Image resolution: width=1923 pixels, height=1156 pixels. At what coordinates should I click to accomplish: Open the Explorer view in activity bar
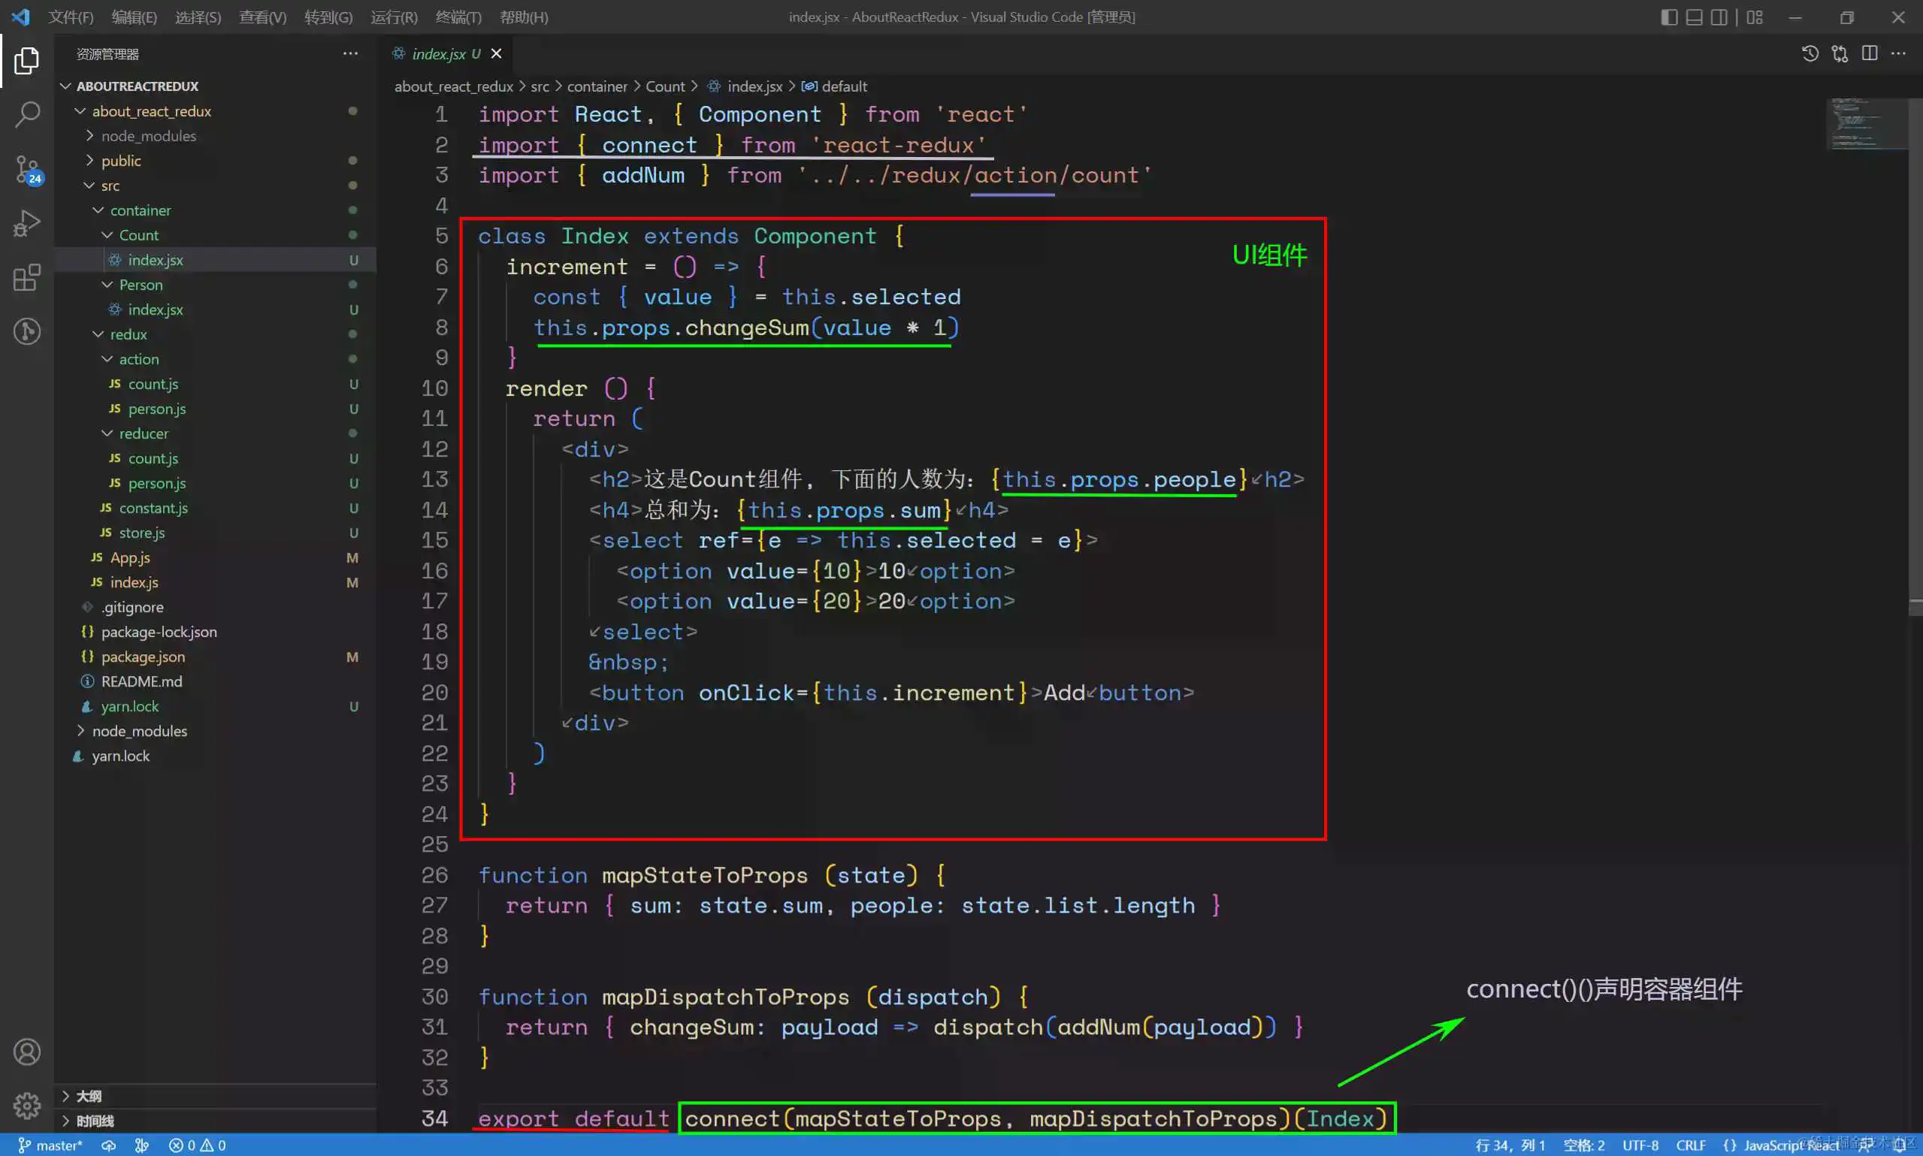click(26, 60)
